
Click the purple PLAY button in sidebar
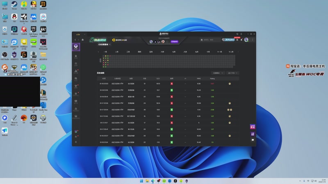(76, 47)
